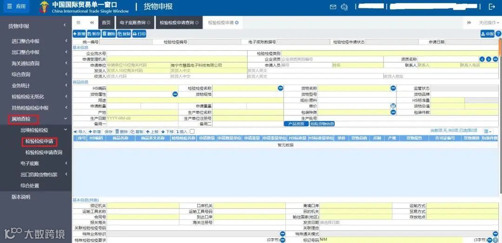The image size is (502, 243).
Task: Open the help question mark icon
Action: (x=498, y=34)
